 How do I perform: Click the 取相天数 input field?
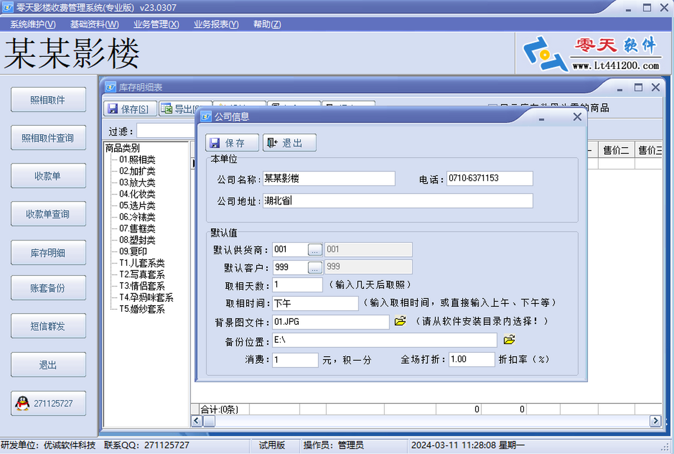point(298,285)
